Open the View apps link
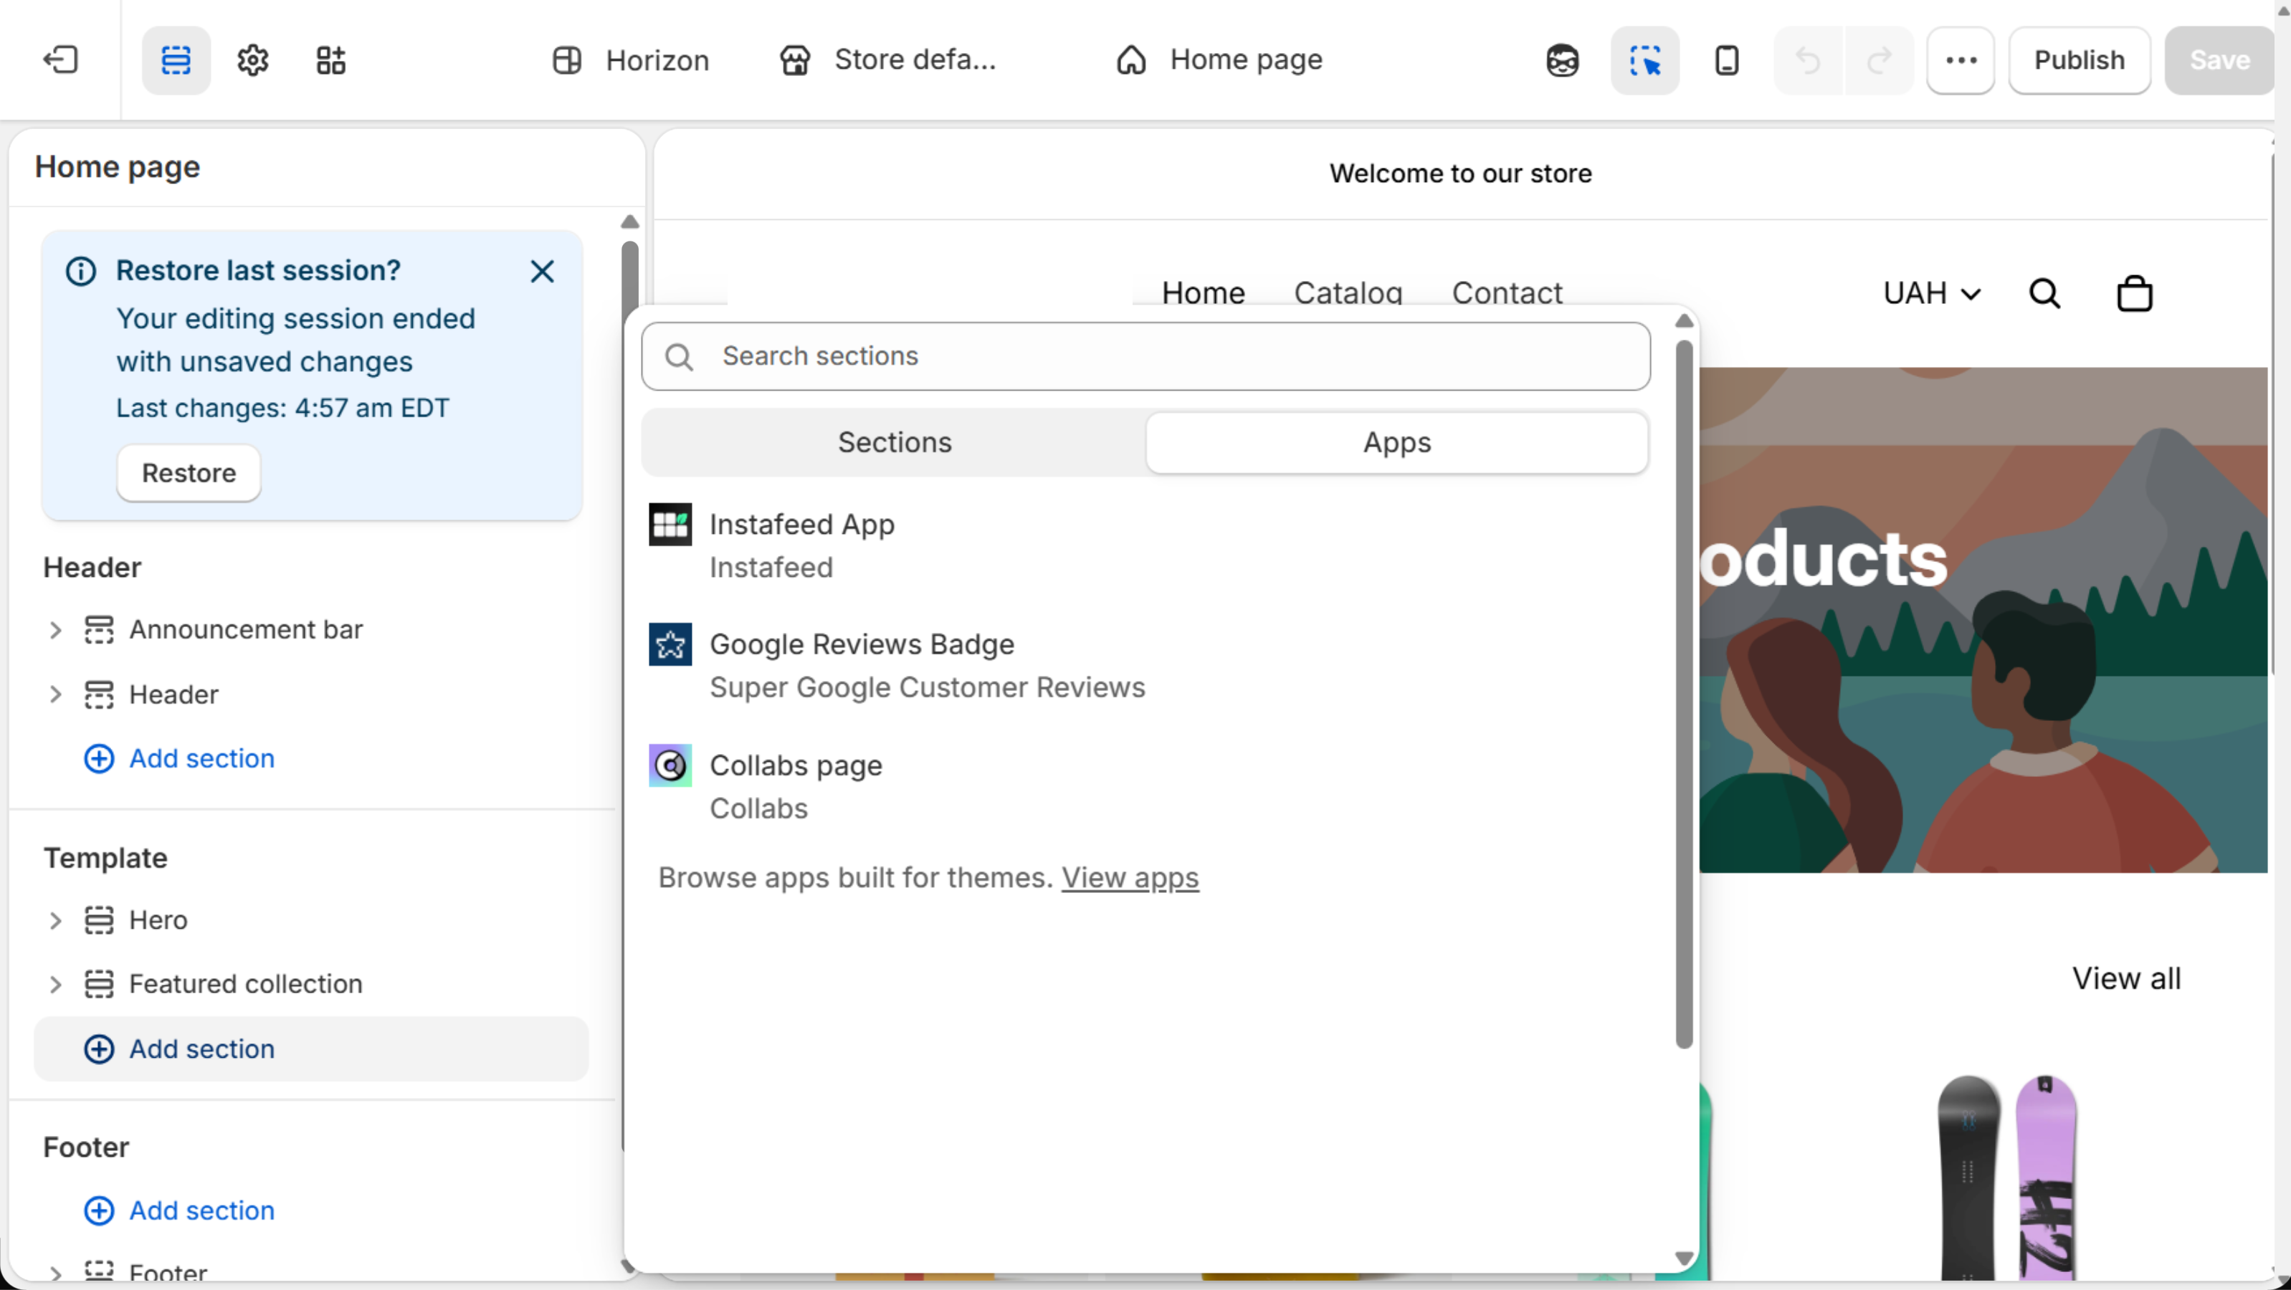 click(x=1130, y=877)
